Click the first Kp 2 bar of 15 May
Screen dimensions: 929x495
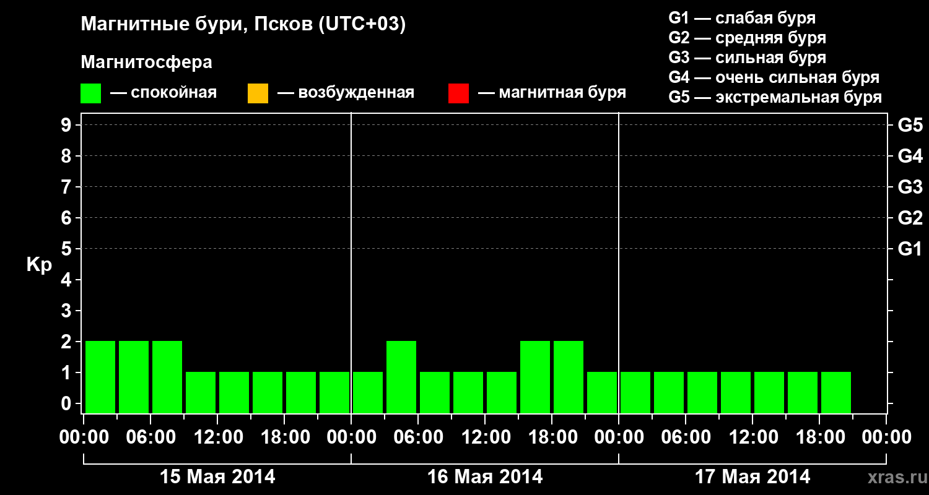coord(100,377)
